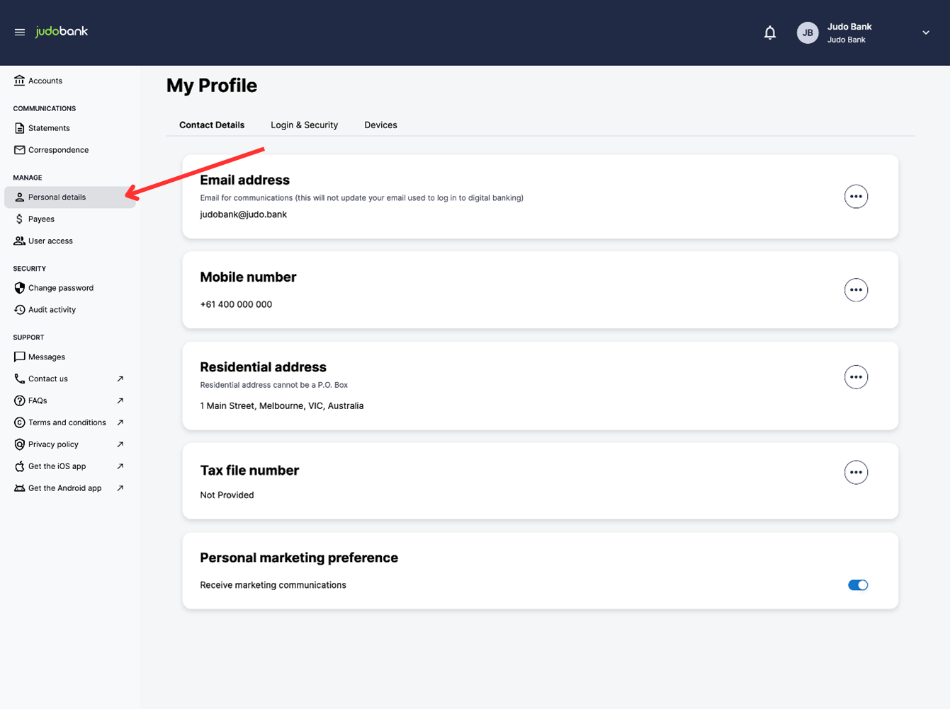This screenshot has height=709, width=950.
Task: Open the hamburger menu icon
Action: tap(20, 32)
